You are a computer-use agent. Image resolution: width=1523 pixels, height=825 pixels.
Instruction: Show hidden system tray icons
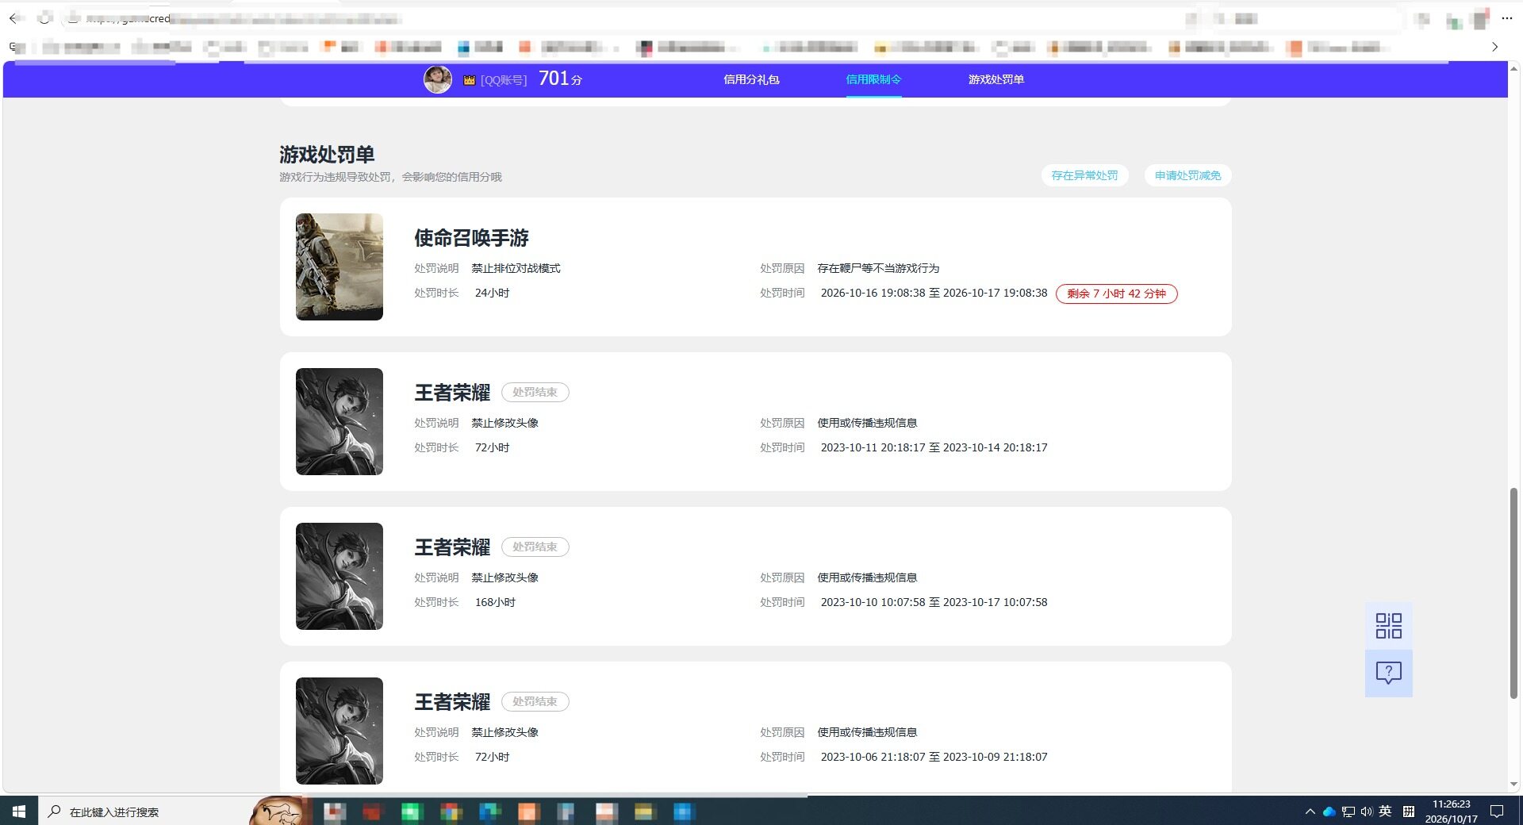(x=1310, y=812)
